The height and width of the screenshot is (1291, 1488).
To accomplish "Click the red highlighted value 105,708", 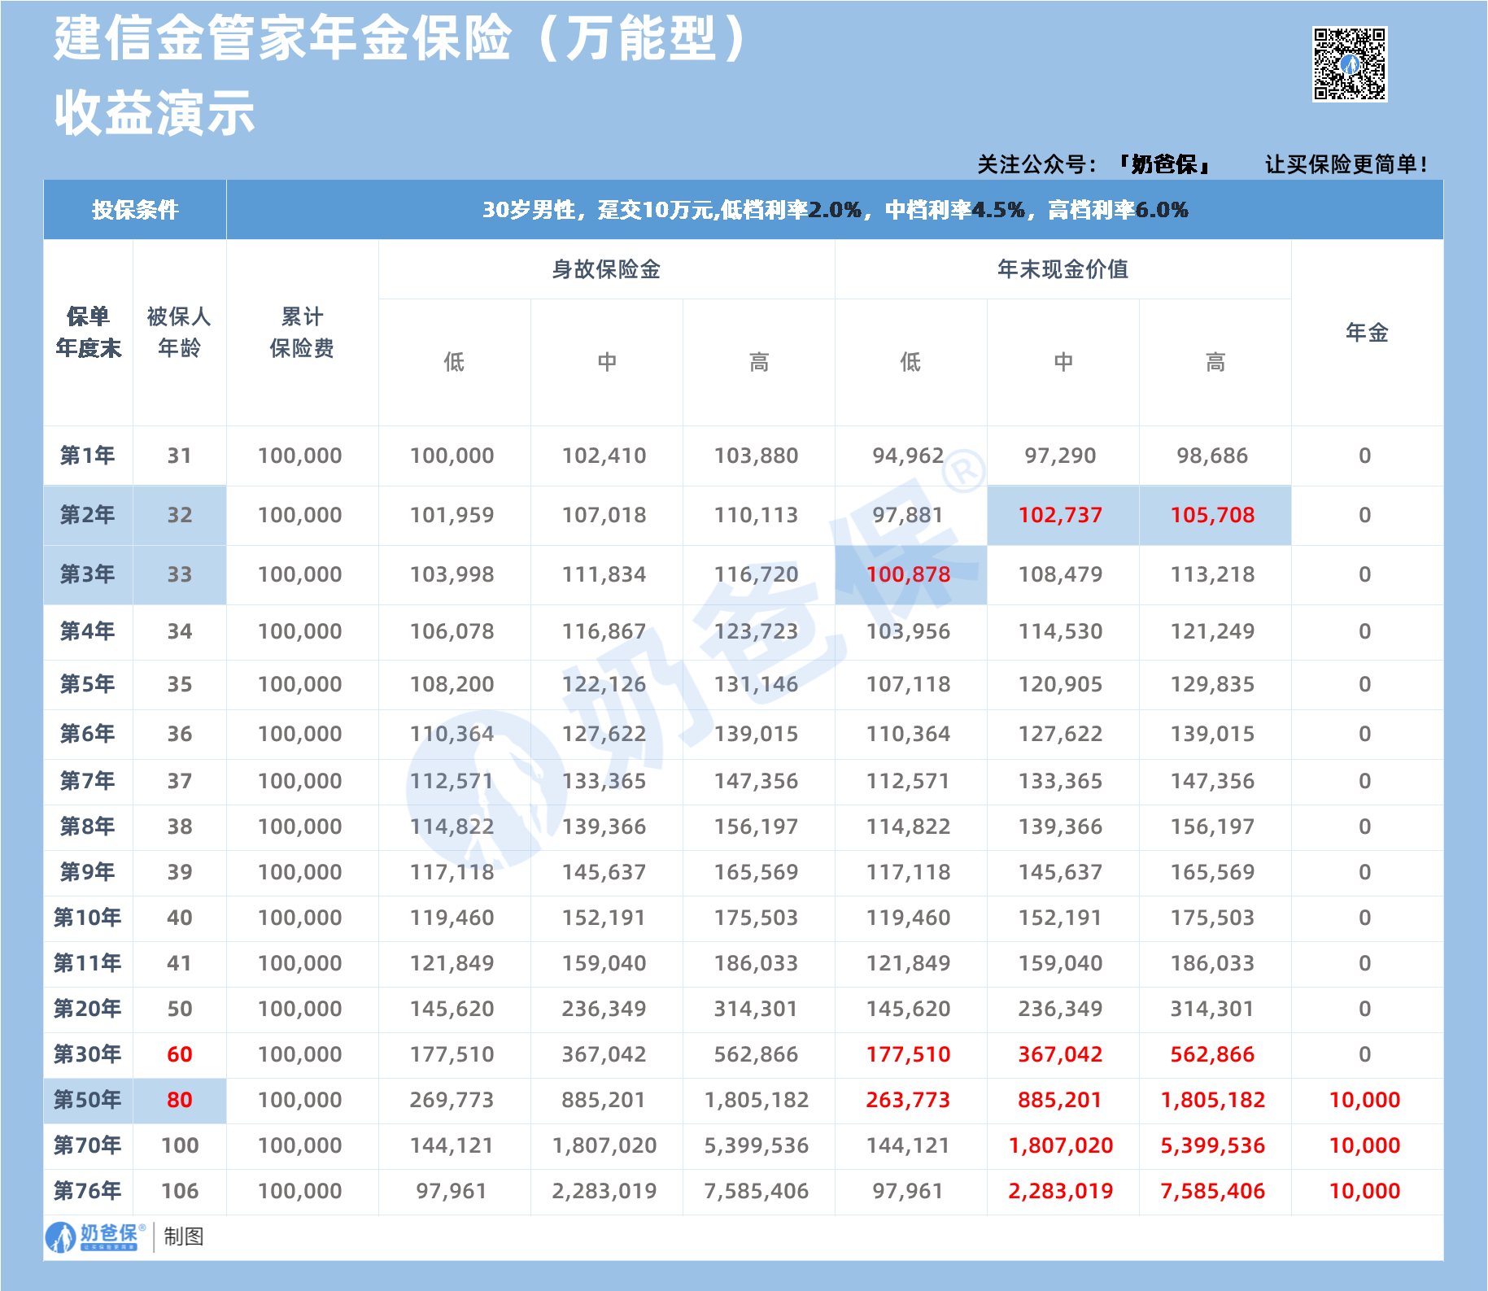I will point(1212,515).
